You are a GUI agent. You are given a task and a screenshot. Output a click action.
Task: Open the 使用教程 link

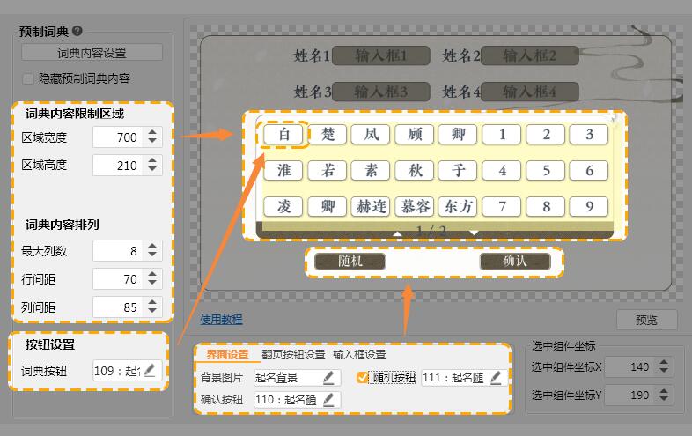(221, 319)
